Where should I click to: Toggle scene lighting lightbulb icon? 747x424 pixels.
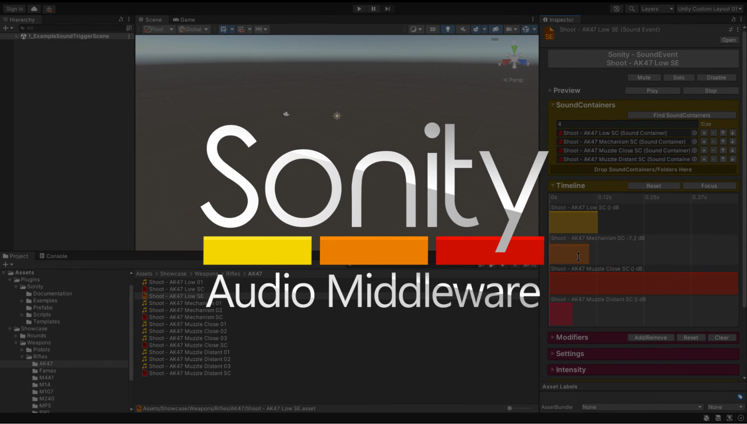pos(448,29)
